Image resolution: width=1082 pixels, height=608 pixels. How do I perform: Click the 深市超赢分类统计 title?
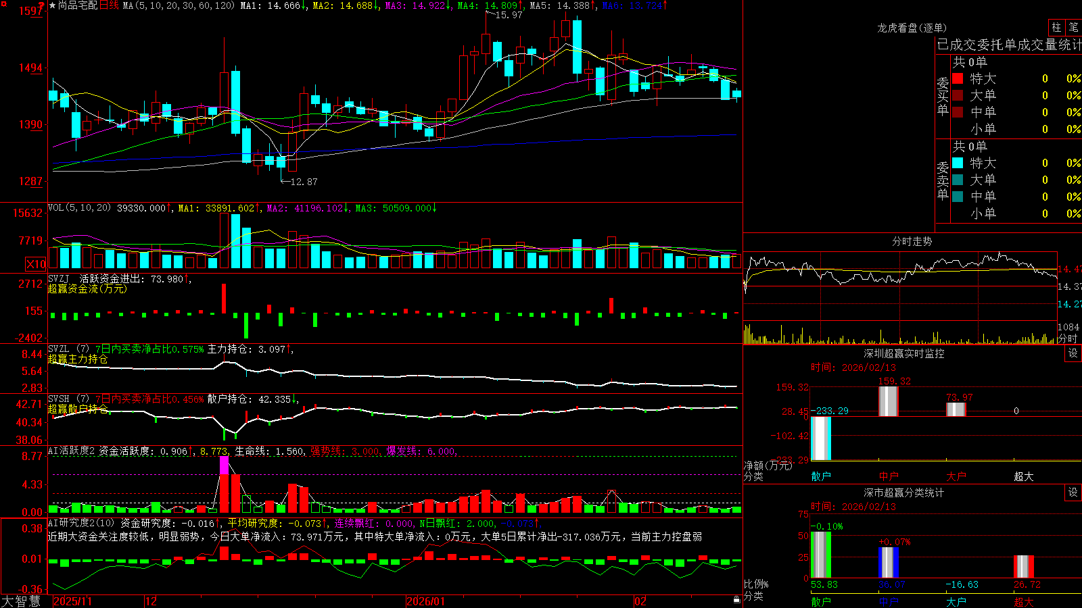point(904,492)
